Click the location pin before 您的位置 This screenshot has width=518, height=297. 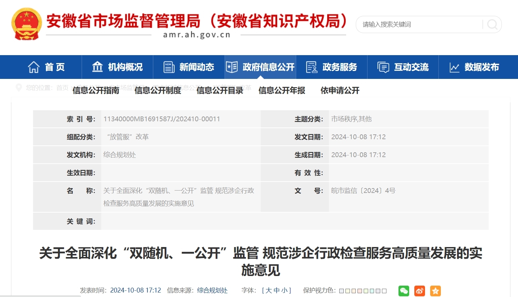19,88
